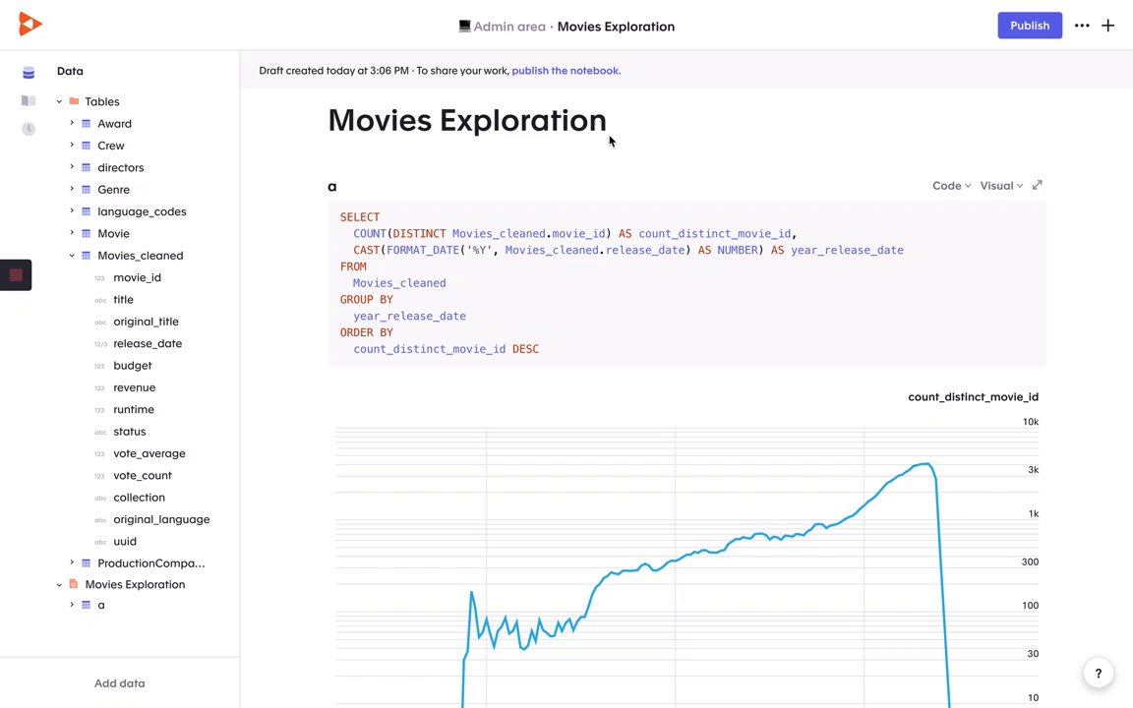The image size is (1133, 708).
Task: Open the Code dropdown
Action: click(951, 186)
